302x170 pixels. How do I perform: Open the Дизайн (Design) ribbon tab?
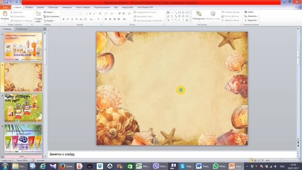[x=41, y=8]
